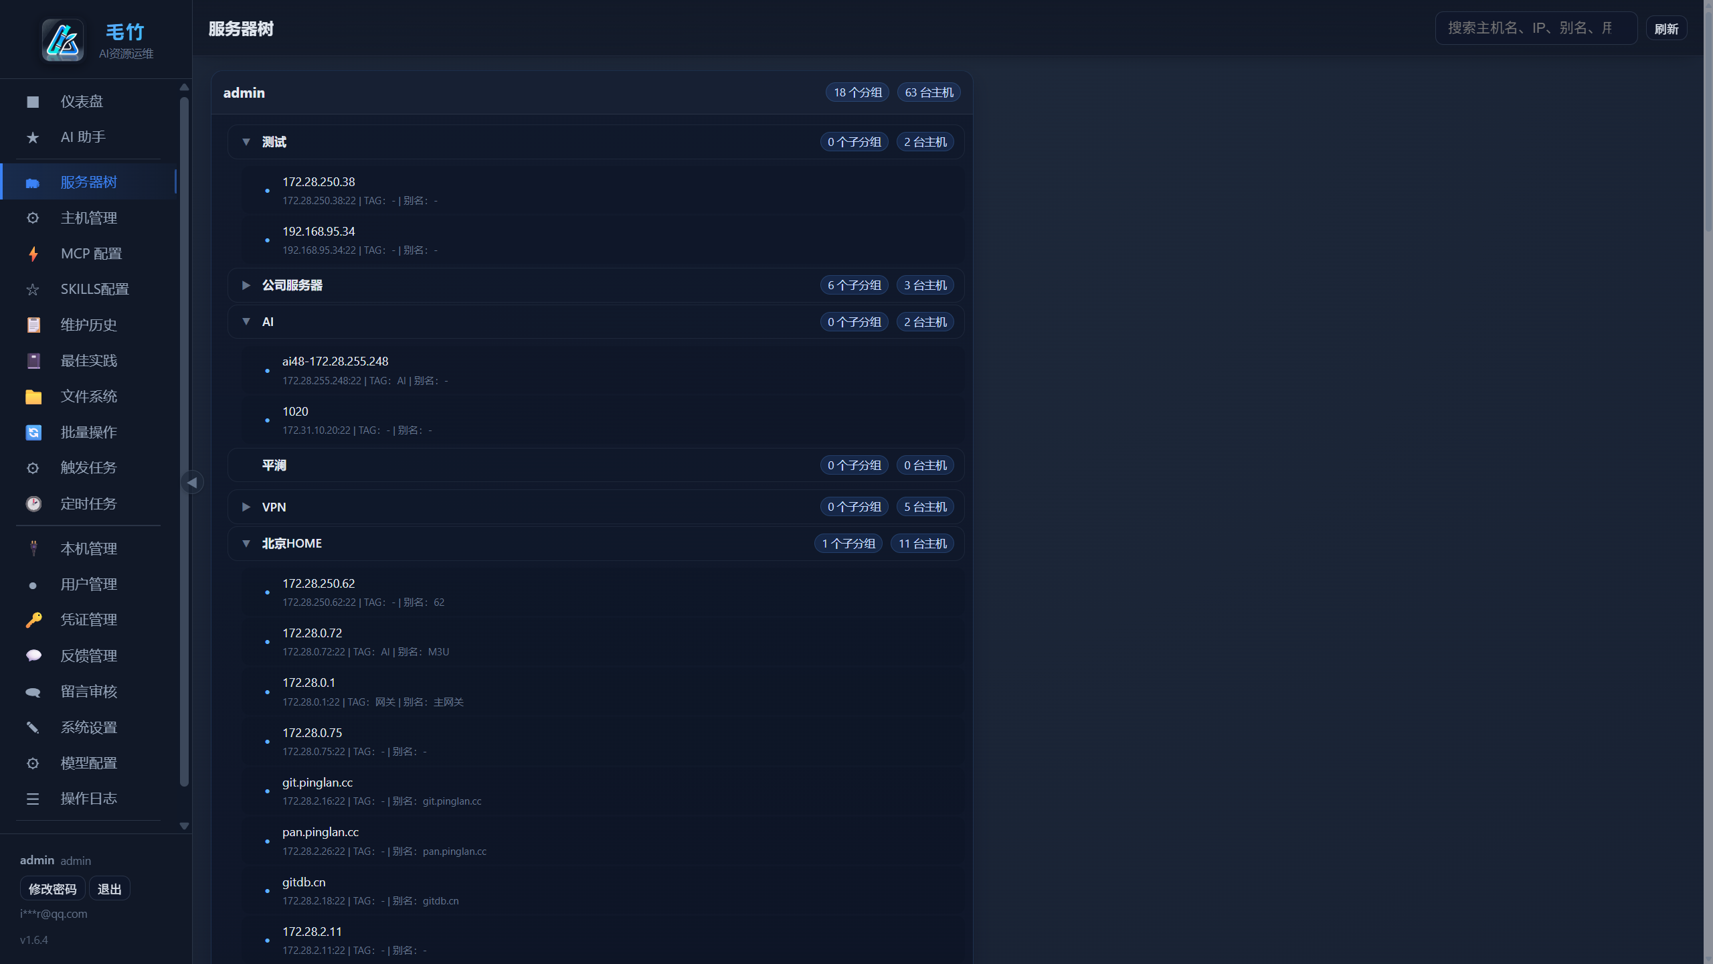Click the sidebar scroll down arrow
This screenshot has width=1713, height=964.
[x=185, y=826]
